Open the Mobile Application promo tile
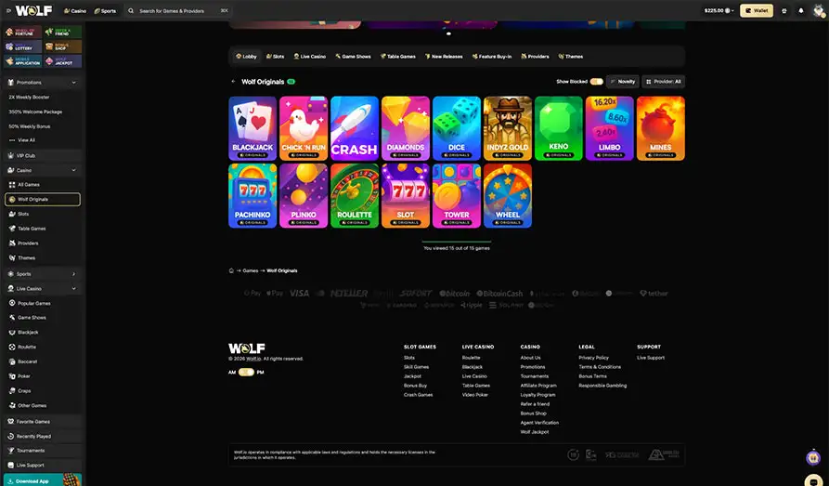 click(x=22, y=61)
